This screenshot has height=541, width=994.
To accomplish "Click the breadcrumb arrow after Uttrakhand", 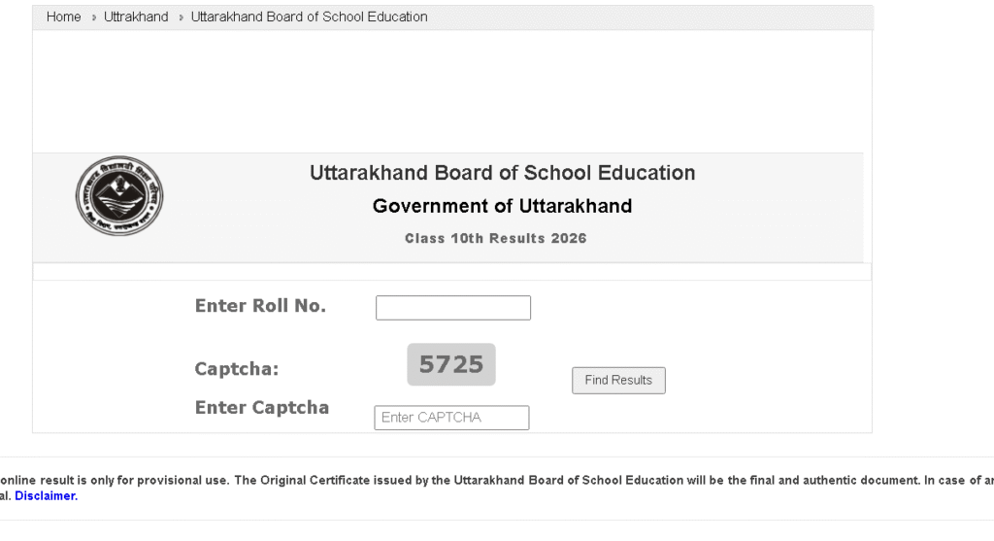I will [x=181, y=17].
